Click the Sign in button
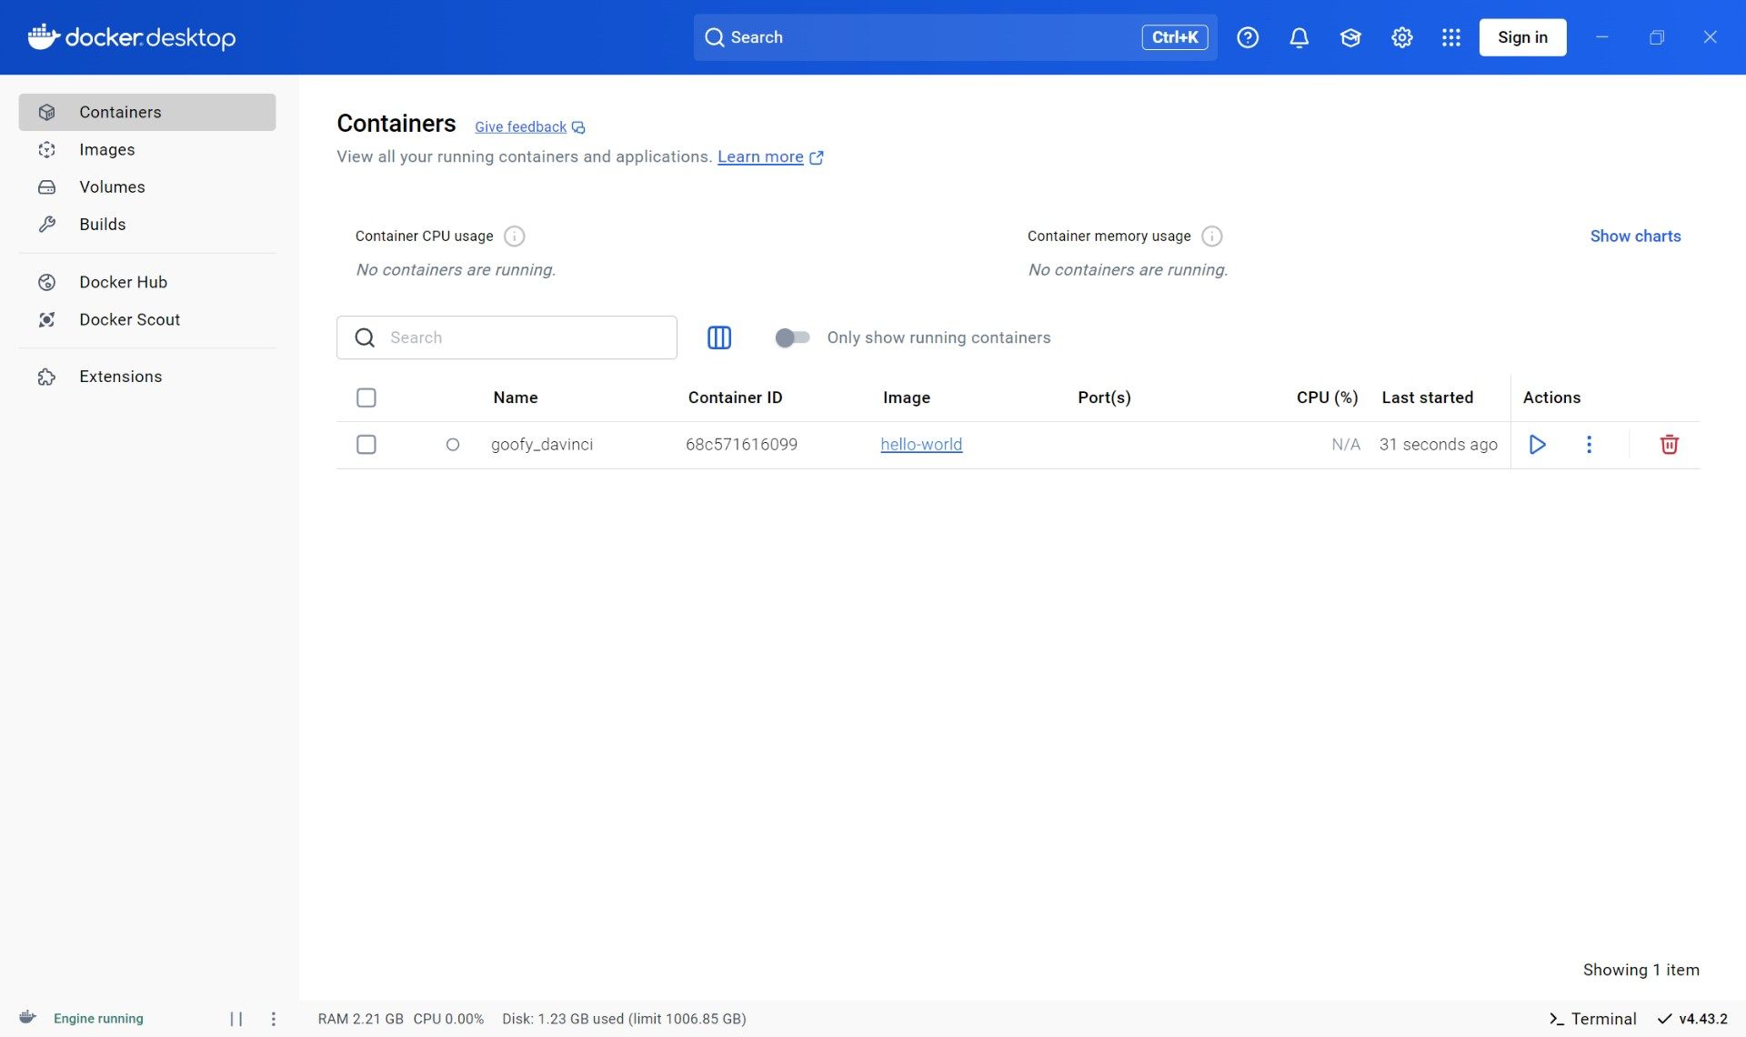Viewport: 1746px width, 1037px height. pos(1522,37)
